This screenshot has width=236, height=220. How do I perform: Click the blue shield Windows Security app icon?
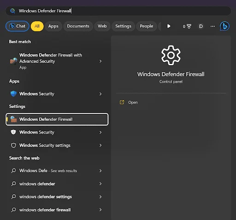point(13,94)
